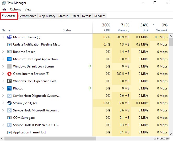Expand the Photos process row

click(x=3, y=88)
